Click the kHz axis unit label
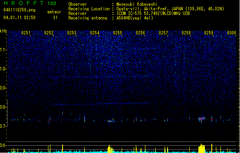Image resolution: width=240 pixels, height=153 pixels. pyautogui.click(x=3, y=31)
